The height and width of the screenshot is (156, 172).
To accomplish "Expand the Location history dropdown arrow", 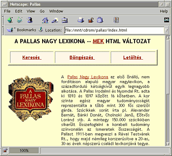I will point(166,30).
